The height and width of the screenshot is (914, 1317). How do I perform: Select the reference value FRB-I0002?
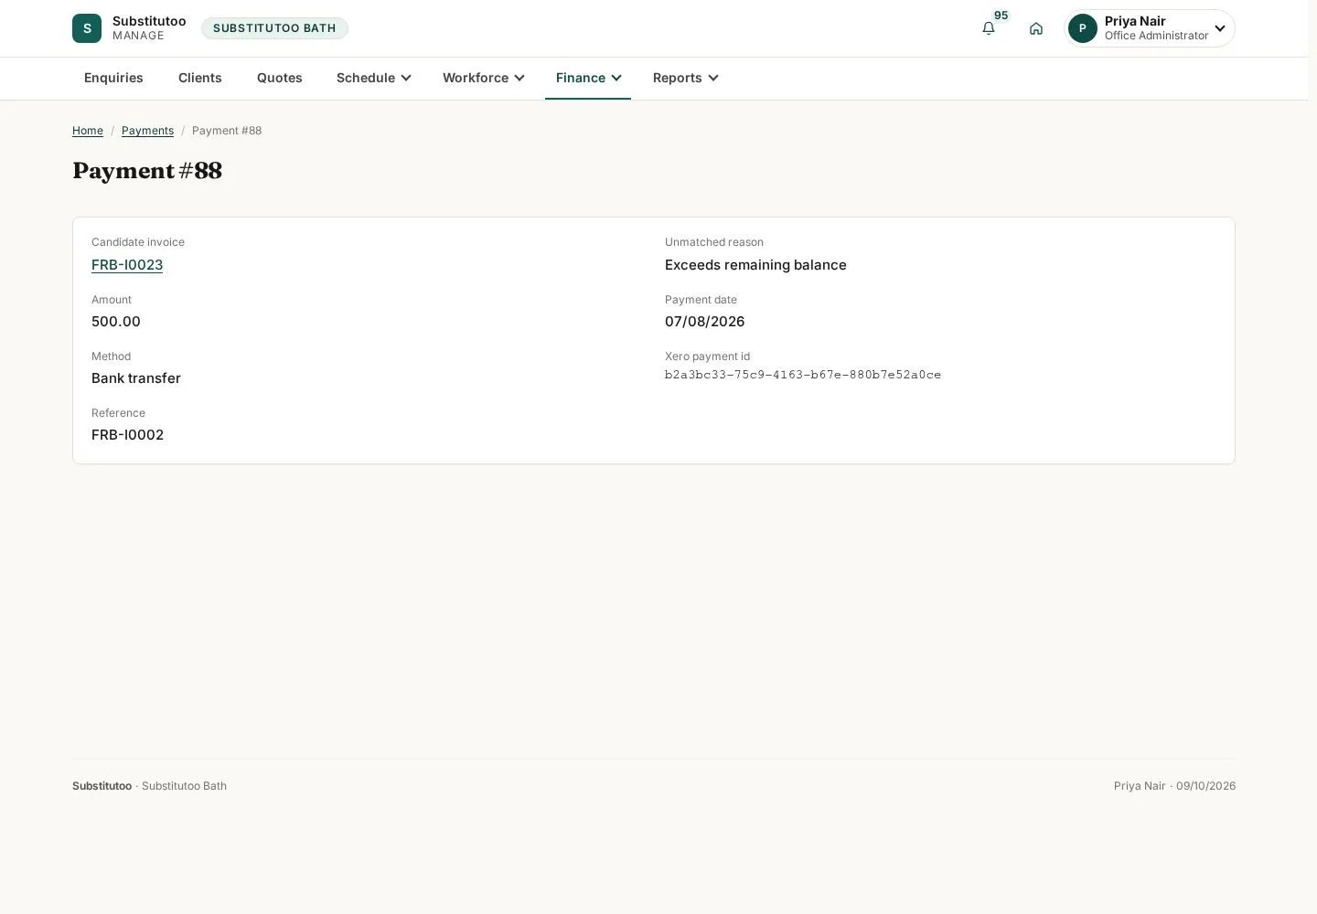point(127,435)
